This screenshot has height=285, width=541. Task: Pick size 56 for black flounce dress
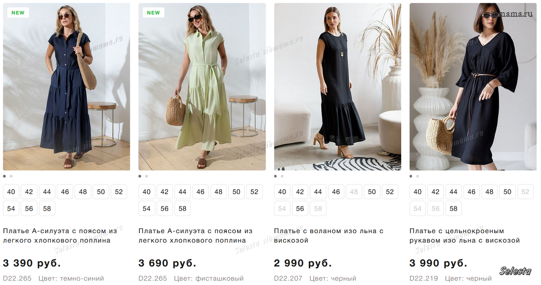[300, 209]
